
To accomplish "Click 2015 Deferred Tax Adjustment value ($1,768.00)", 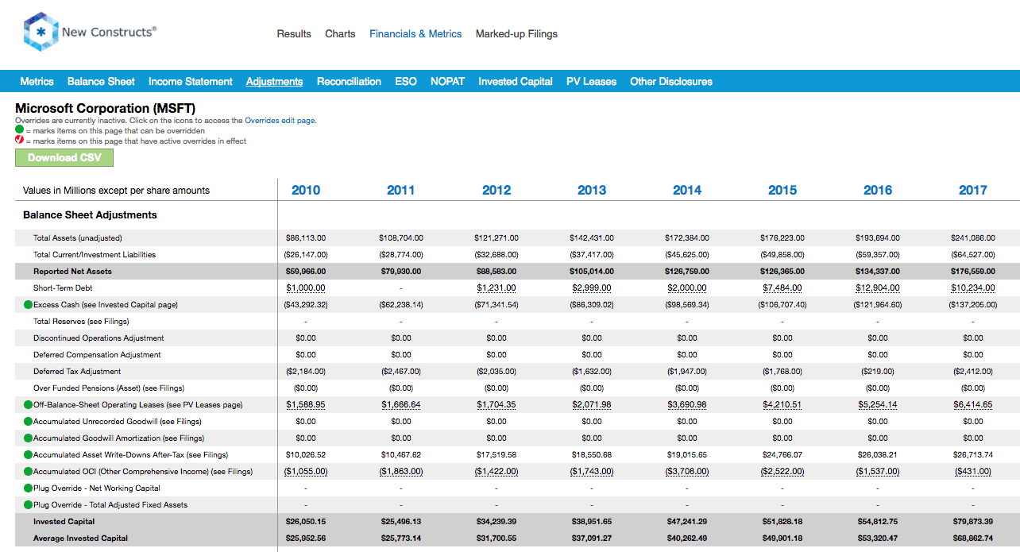I will tap(782, 371).
